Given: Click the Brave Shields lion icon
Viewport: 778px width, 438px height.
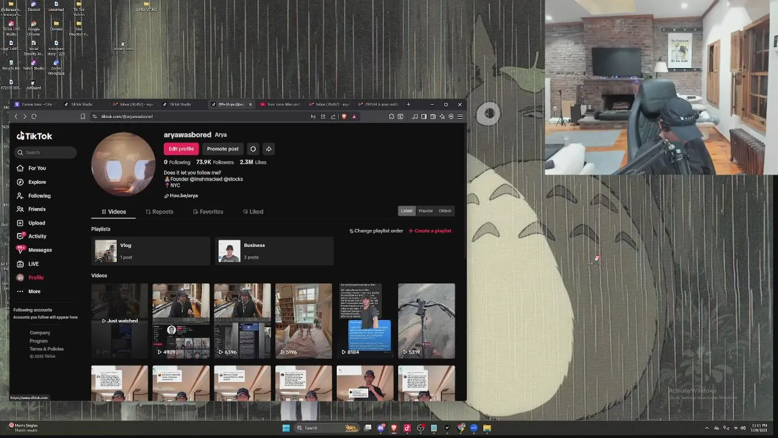Looking at the screenshot, I should pyautogui.click(x=344, y=116).
